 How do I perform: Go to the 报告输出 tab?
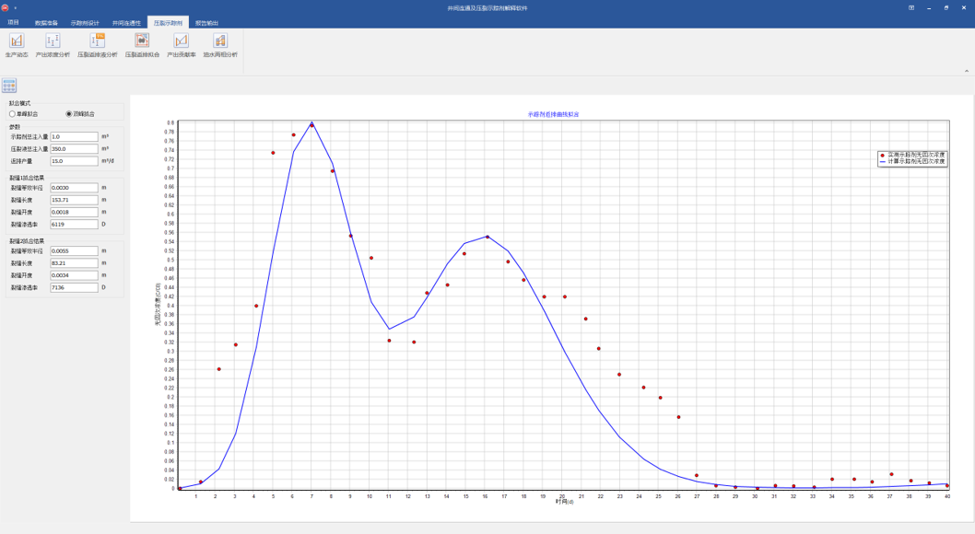click(x=206, y=22)
